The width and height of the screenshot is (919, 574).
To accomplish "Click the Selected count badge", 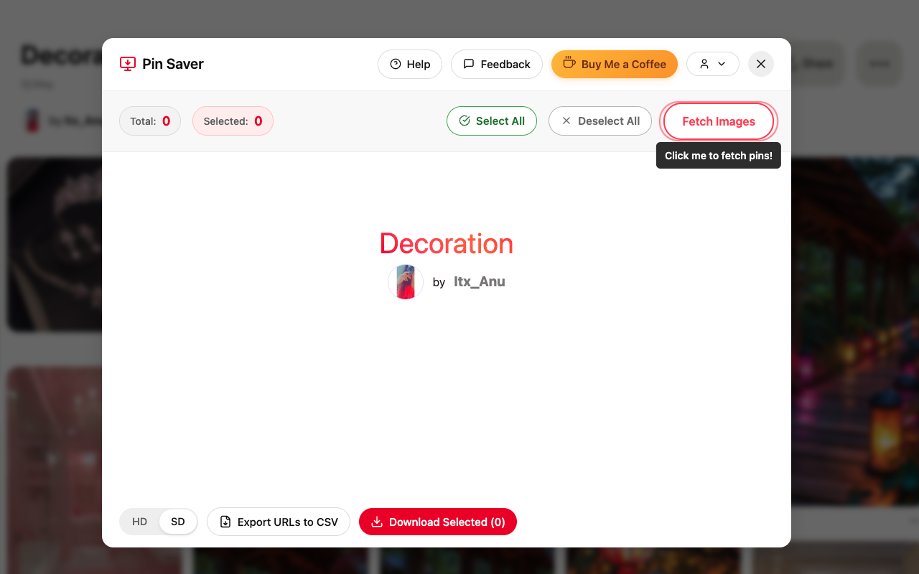I will click(x=233, y=121).
